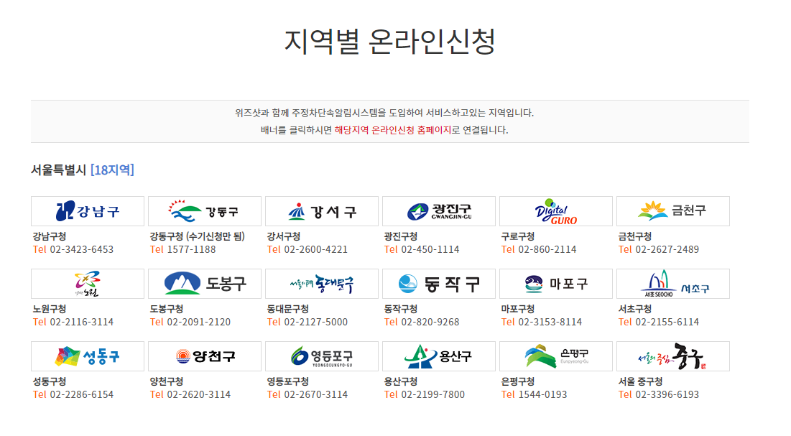
Task: Click phone number 02-2091-2120
Action: coord(199,322)
